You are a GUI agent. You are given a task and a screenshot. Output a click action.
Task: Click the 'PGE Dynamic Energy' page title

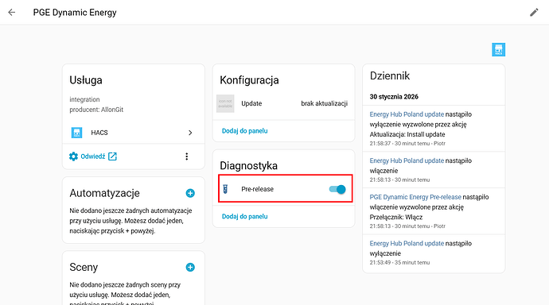pyautogui.click(x=75, y=13)
